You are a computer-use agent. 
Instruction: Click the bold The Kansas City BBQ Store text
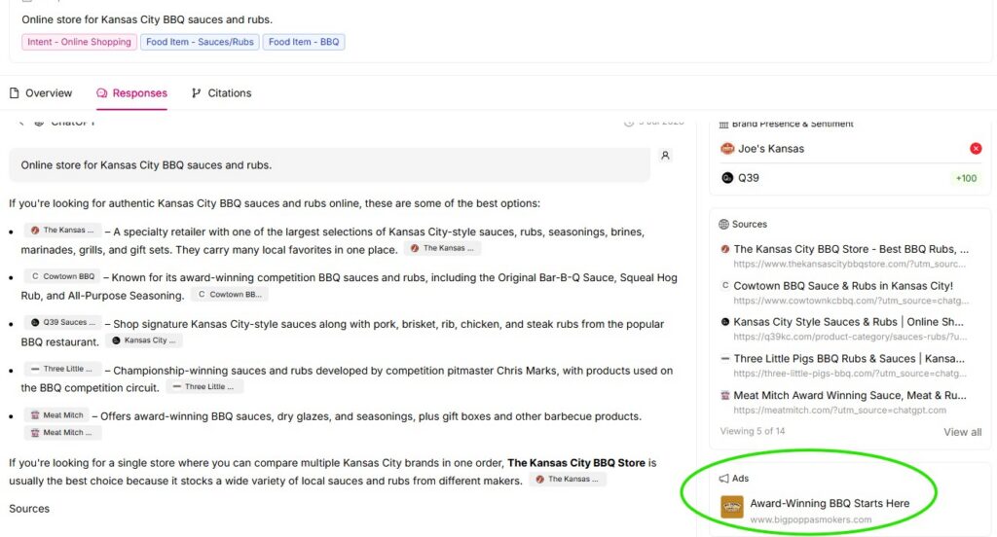click(576, 463)
